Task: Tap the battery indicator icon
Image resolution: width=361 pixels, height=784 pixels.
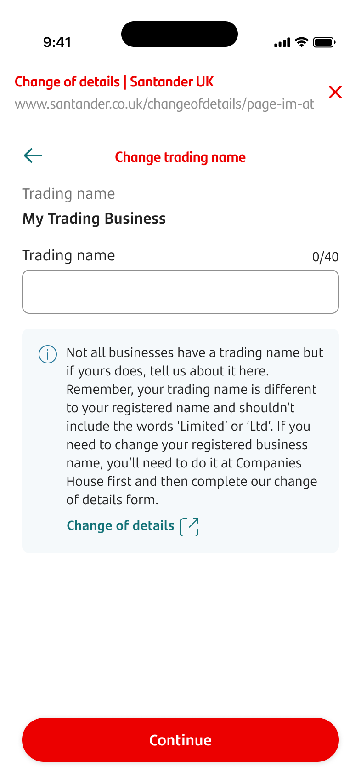Action: (324, 43)
